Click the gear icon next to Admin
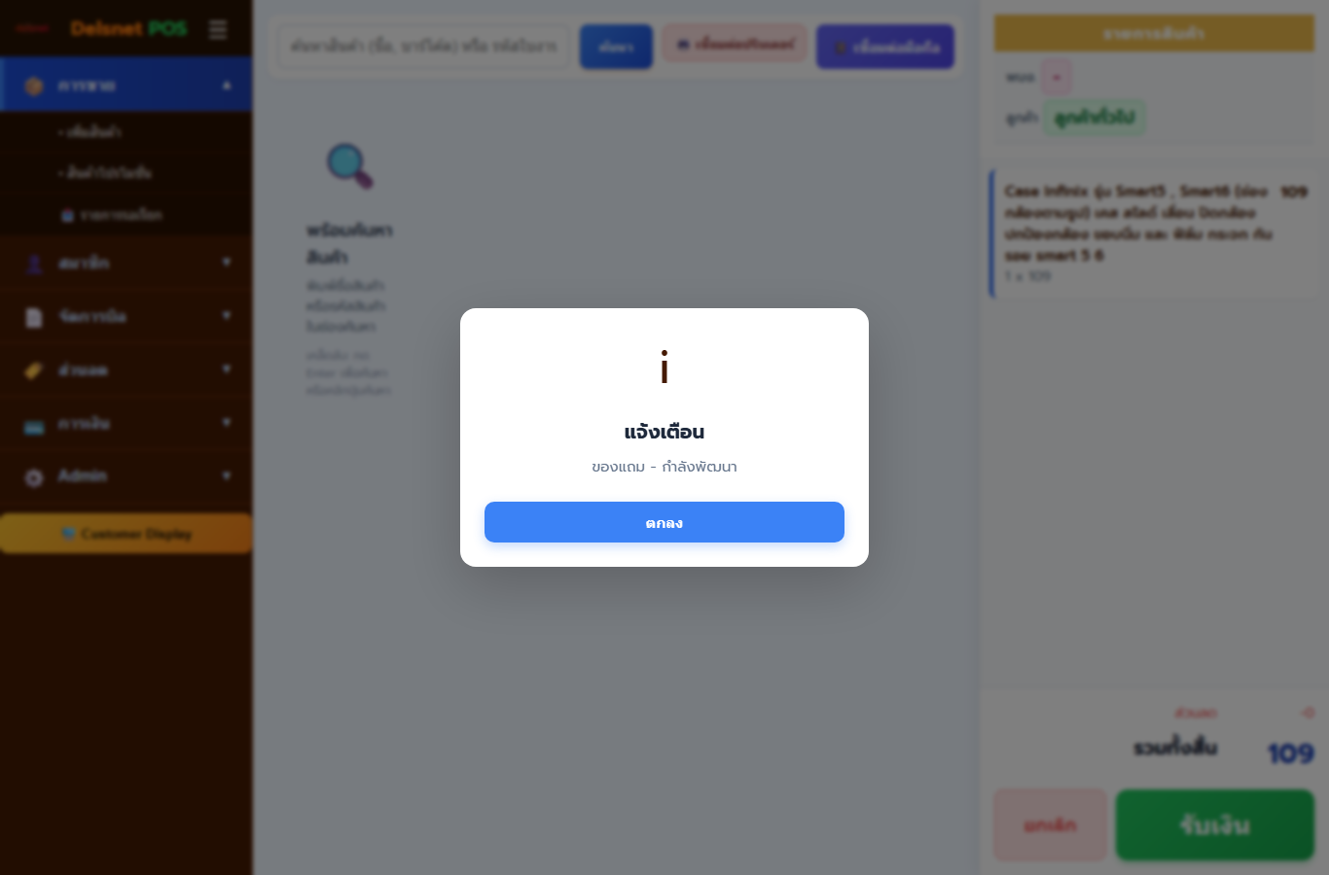This screenshot has height=875, width=1329. pos(34,477)
